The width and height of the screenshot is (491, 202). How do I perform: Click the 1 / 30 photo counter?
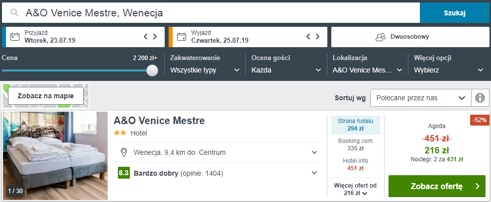tap(15, 191)
